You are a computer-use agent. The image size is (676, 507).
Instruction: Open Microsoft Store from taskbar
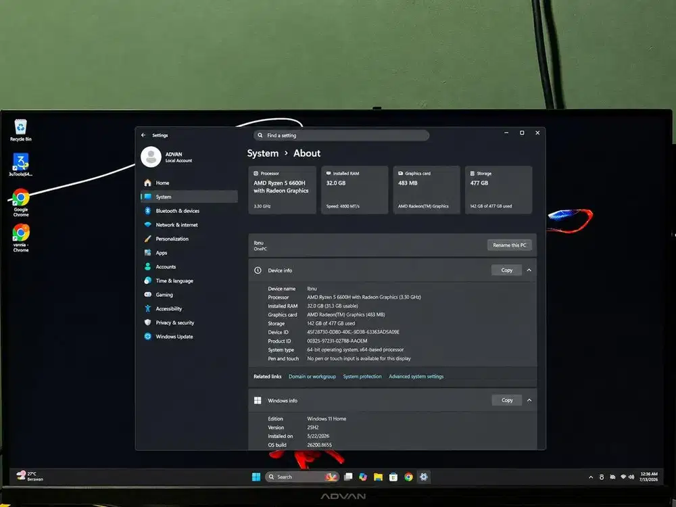click(393, 477)
